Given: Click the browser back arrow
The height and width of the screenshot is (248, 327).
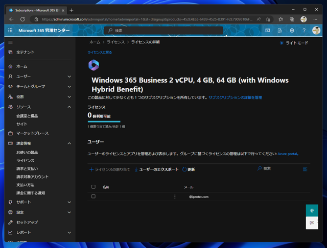Looking at the screenshot, I should (x=11, y=19).
